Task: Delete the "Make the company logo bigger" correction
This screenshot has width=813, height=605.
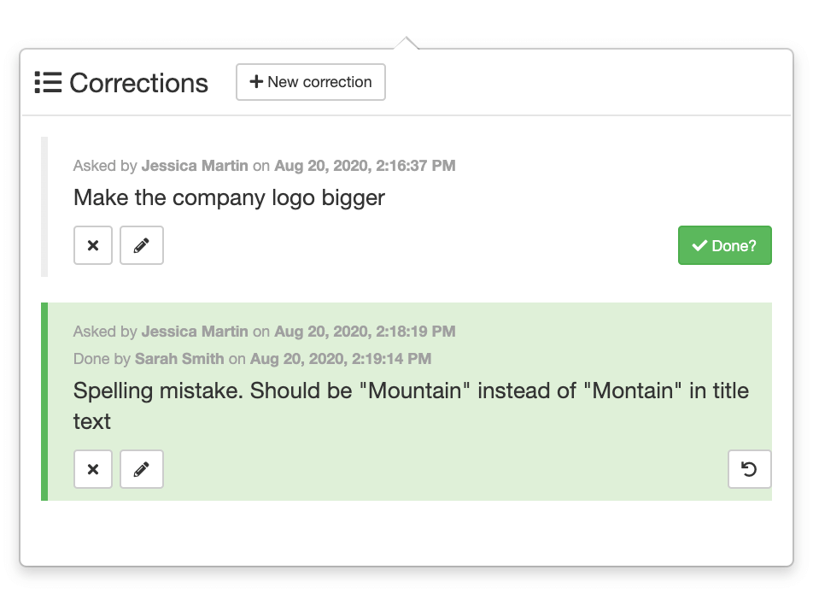Action: [x=93, y=245]
